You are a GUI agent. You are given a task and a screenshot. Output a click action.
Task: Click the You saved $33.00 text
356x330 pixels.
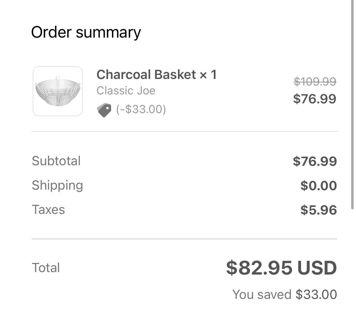pyautogui.click(x=284, y=294)
